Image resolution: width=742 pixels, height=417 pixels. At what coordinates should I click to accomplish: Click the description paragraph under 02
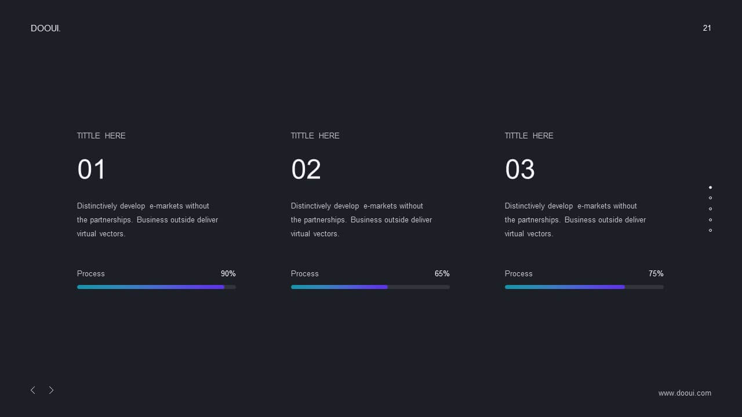coord(362,220)
